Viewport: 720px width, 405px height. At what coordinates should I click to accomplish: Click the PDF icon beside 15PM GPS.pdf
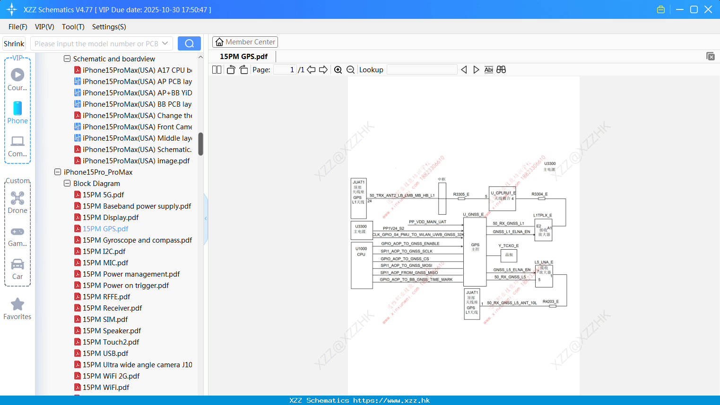(x=78, y=228)
